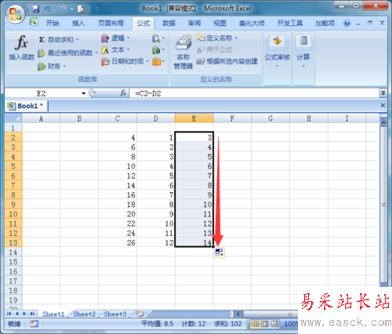Screen dimensions: 392x334
Task: Expand the Logical dropdown arrow
Action: (128, 38)
